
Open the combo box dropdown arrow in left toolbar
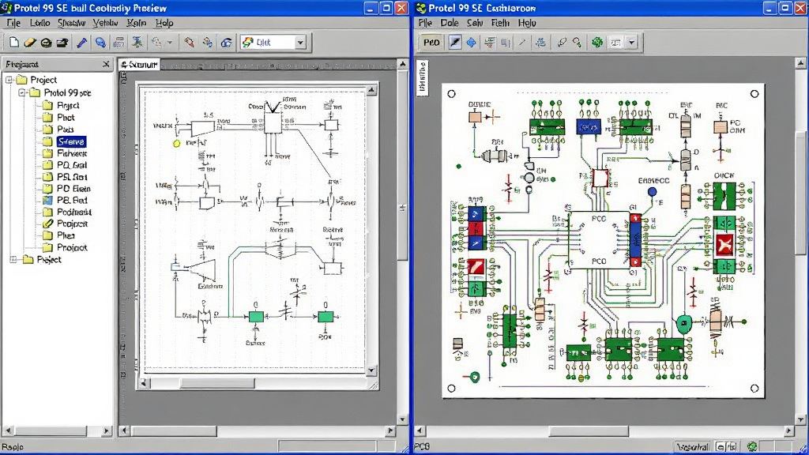pos(300,43)
